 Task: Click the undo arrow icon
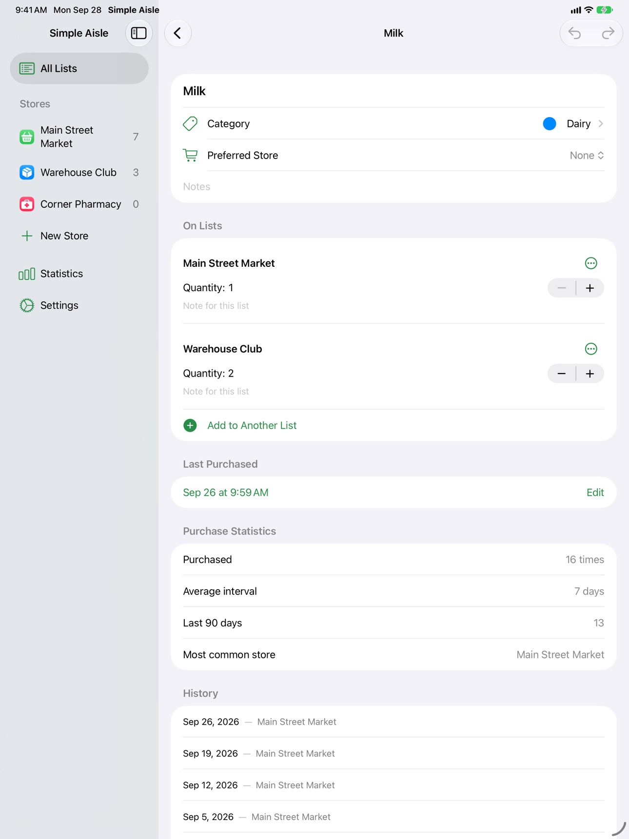575,33
